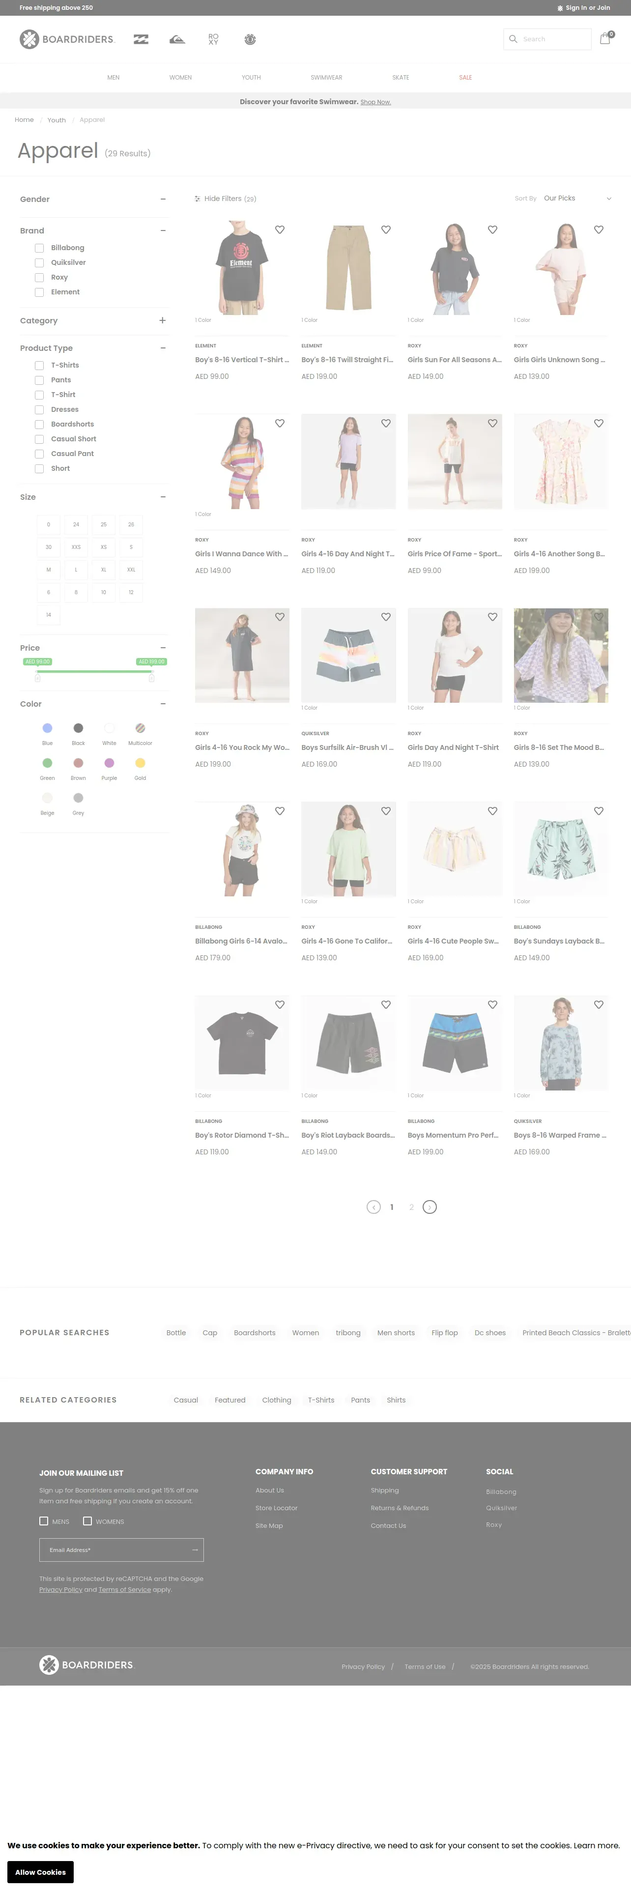Favorite Billabong Girls 6-14 Avalon item

(280, 811)
